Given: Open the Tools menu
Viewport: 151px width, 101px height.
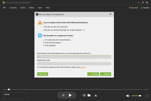Looking at the screenshot, I should tap(40, 8).
